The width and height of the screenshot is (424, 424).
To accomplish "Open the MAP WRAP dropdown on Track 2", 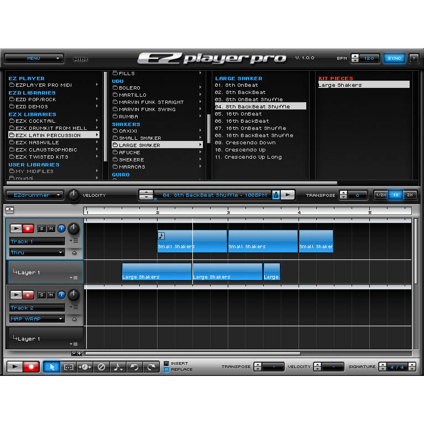I will (37, 319).
